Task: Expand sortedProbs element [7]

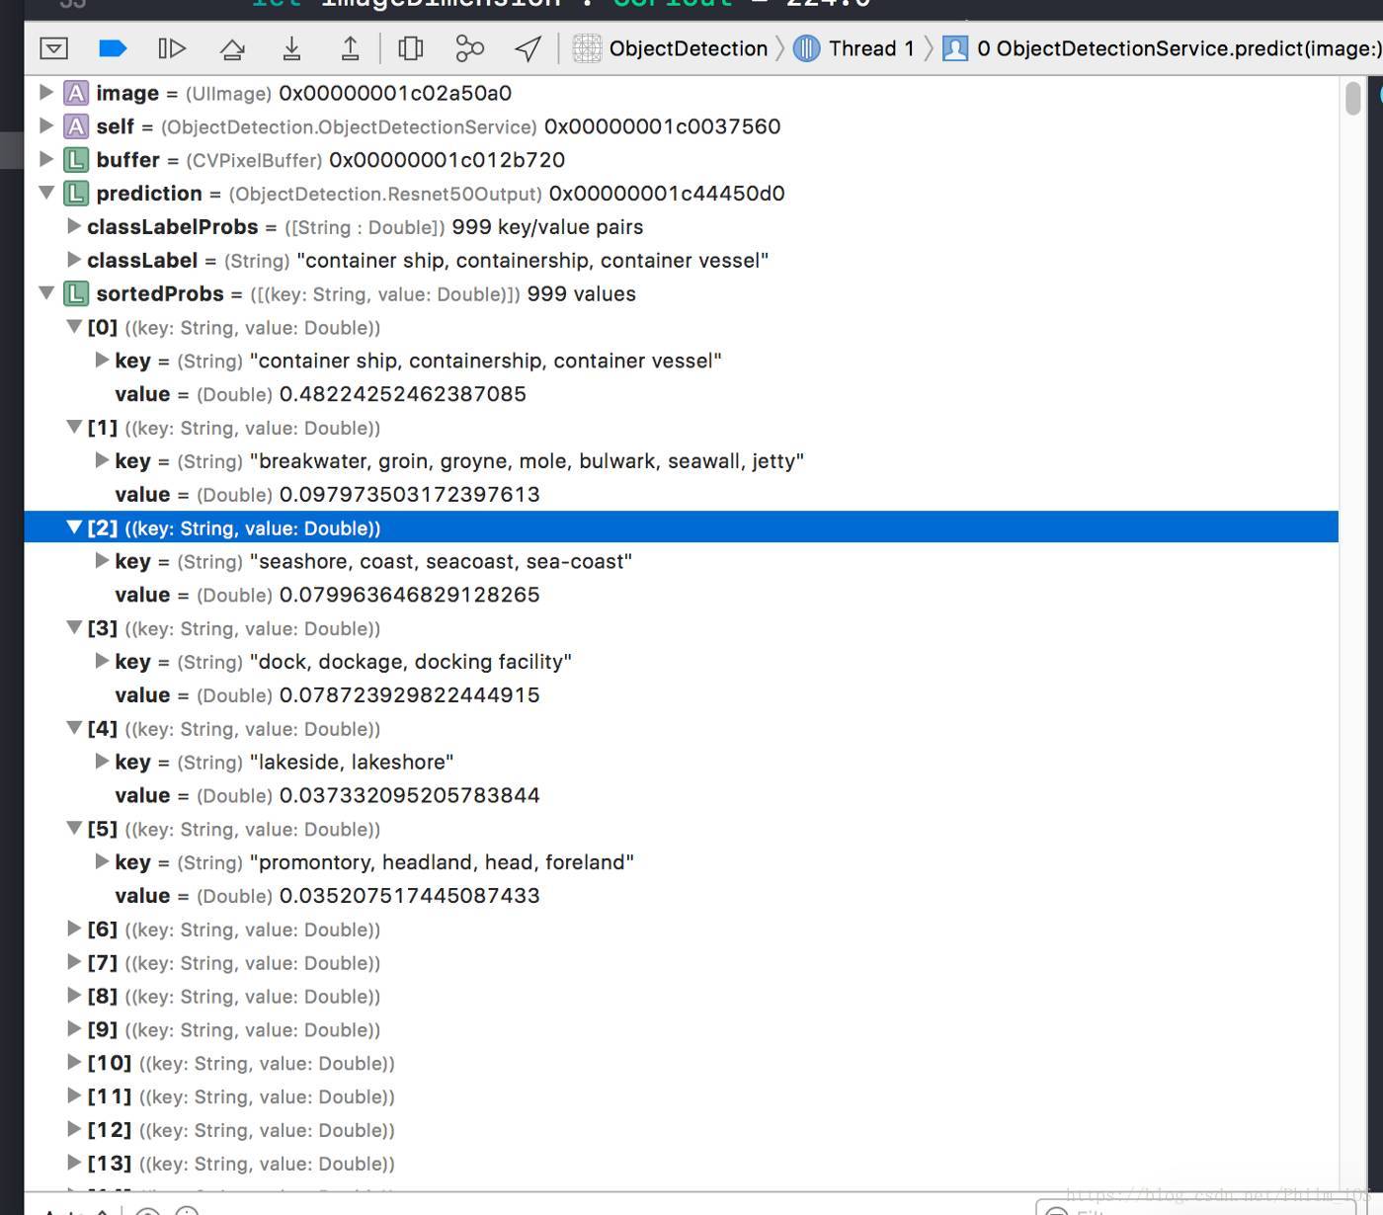Action: click(73, 962)
